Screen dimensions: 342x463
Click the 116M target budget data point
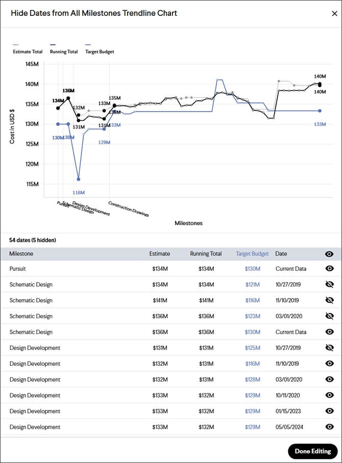coord(78,179)
